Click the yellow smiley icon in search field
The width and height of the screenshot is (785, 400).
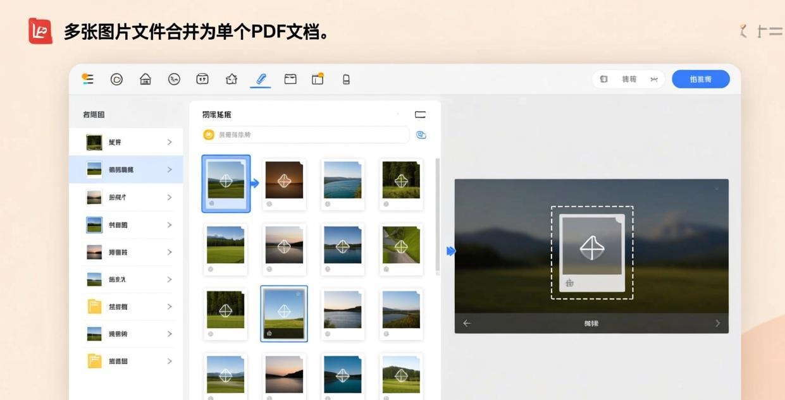[209, 135]
